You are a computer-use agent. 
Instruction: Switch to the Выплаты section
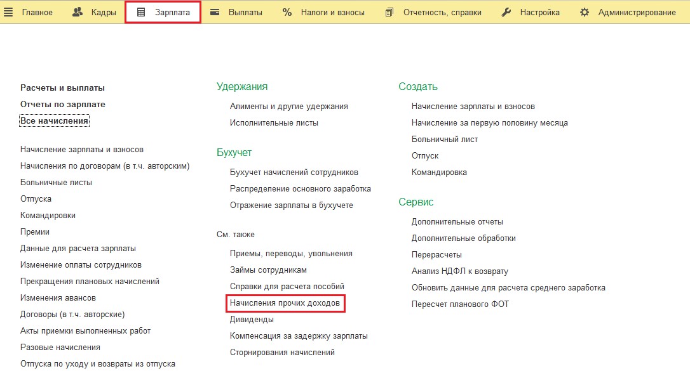pos(245,13)
